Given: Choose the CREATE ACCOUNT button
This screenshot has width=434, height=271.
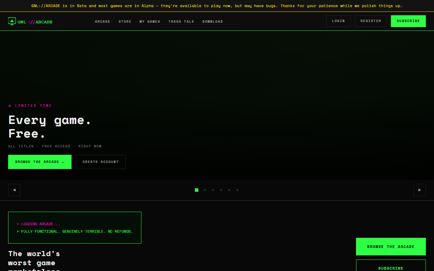Looking at the screenshot, I should [x=101, y=162].
